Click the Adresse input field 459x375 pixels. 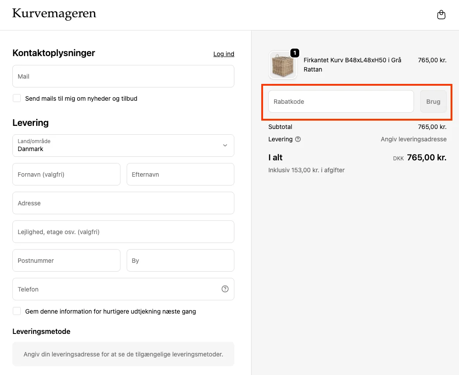123,203
